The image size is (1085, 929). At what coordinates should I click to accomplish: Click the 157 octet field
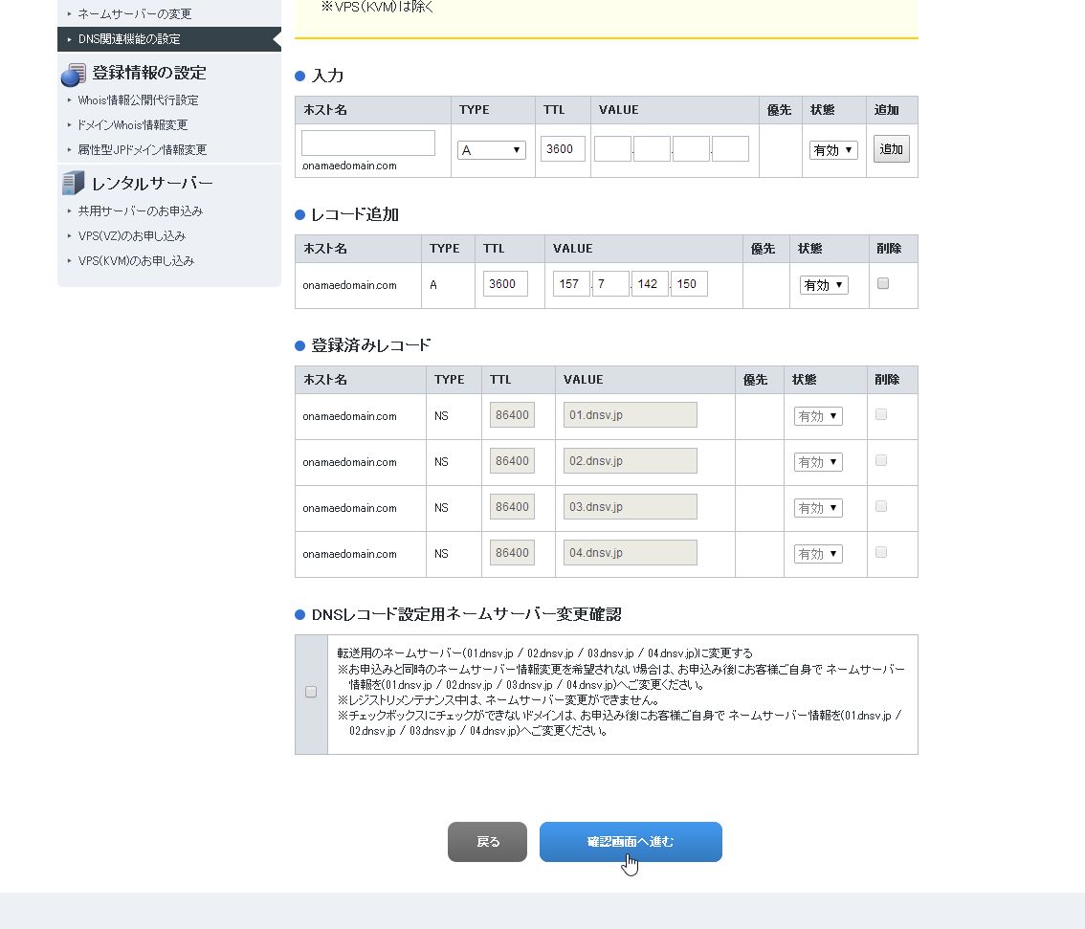(x=571, y=283)
